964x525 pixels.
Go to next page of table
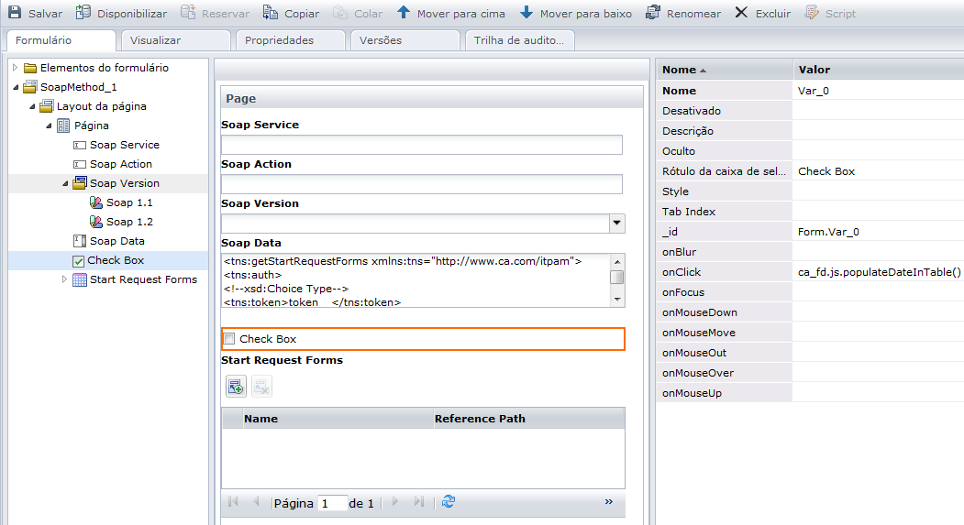[395, 502]
